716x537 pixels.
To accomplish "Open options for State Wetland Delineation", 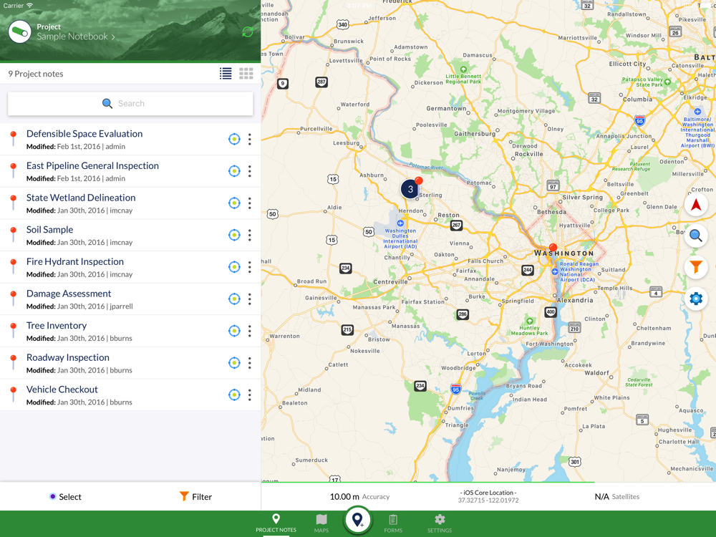I will [250, 203].
